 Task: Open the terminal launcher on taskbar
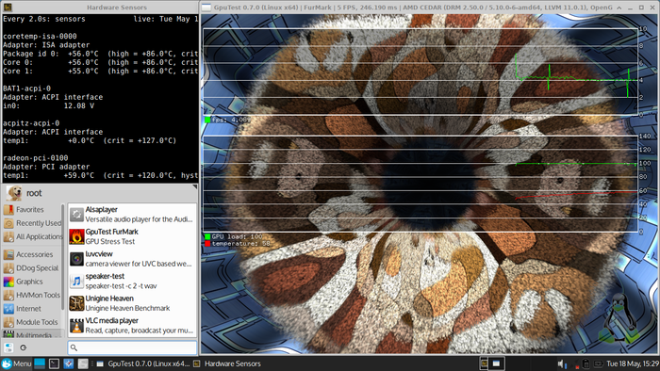54,363
